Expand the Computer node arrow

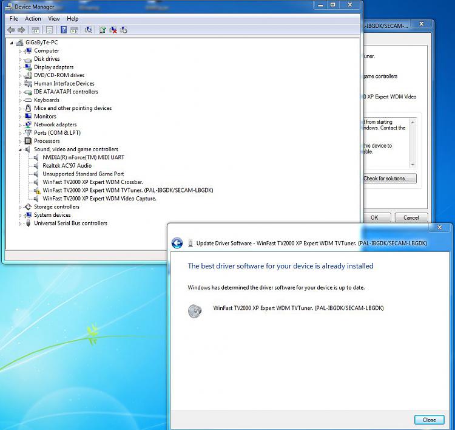20,51
